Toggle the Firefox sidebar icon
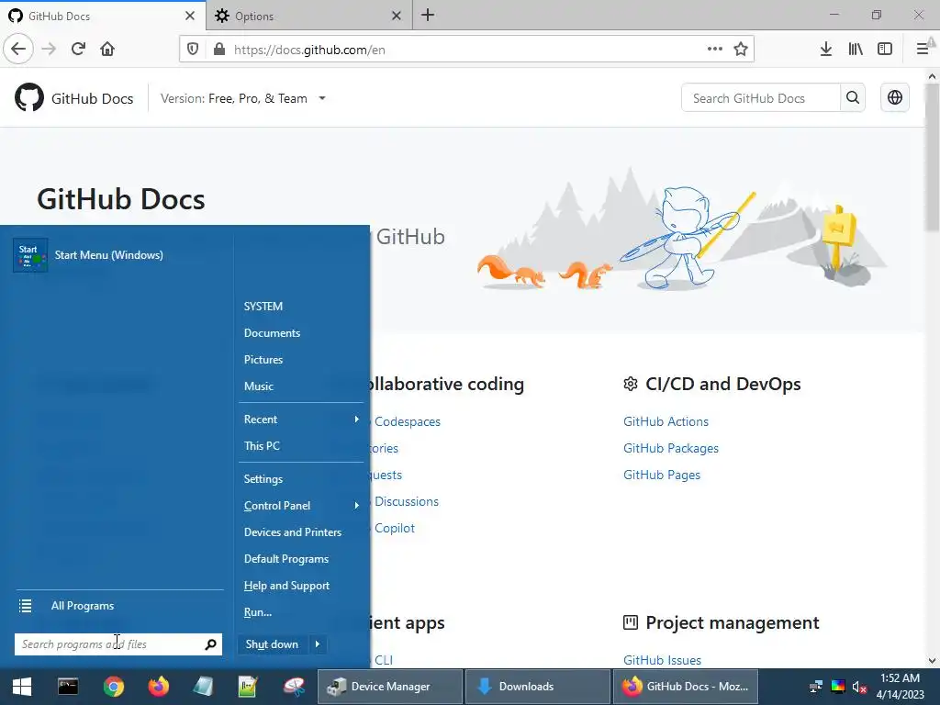Image resolution: width=940 pixels, height=705 pixels. click(885, 50)
